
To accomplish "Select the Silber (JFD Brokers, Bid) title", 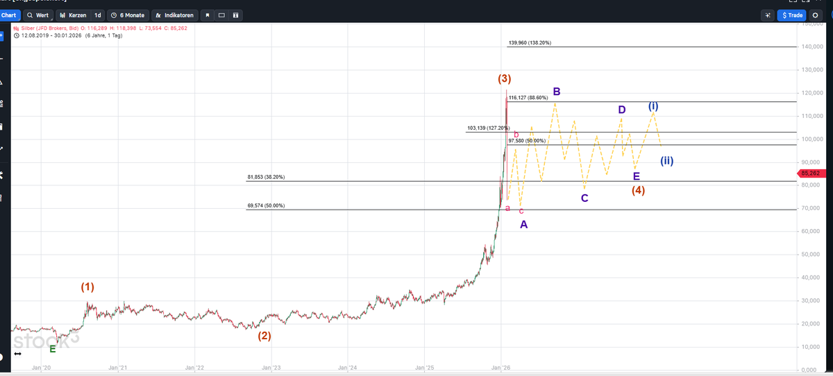I will click(x=49, y=28).
